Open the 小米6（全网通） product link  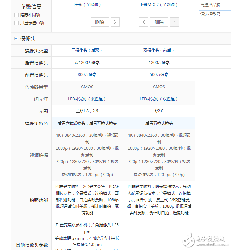pyautogui.click(x=87, y=5)
